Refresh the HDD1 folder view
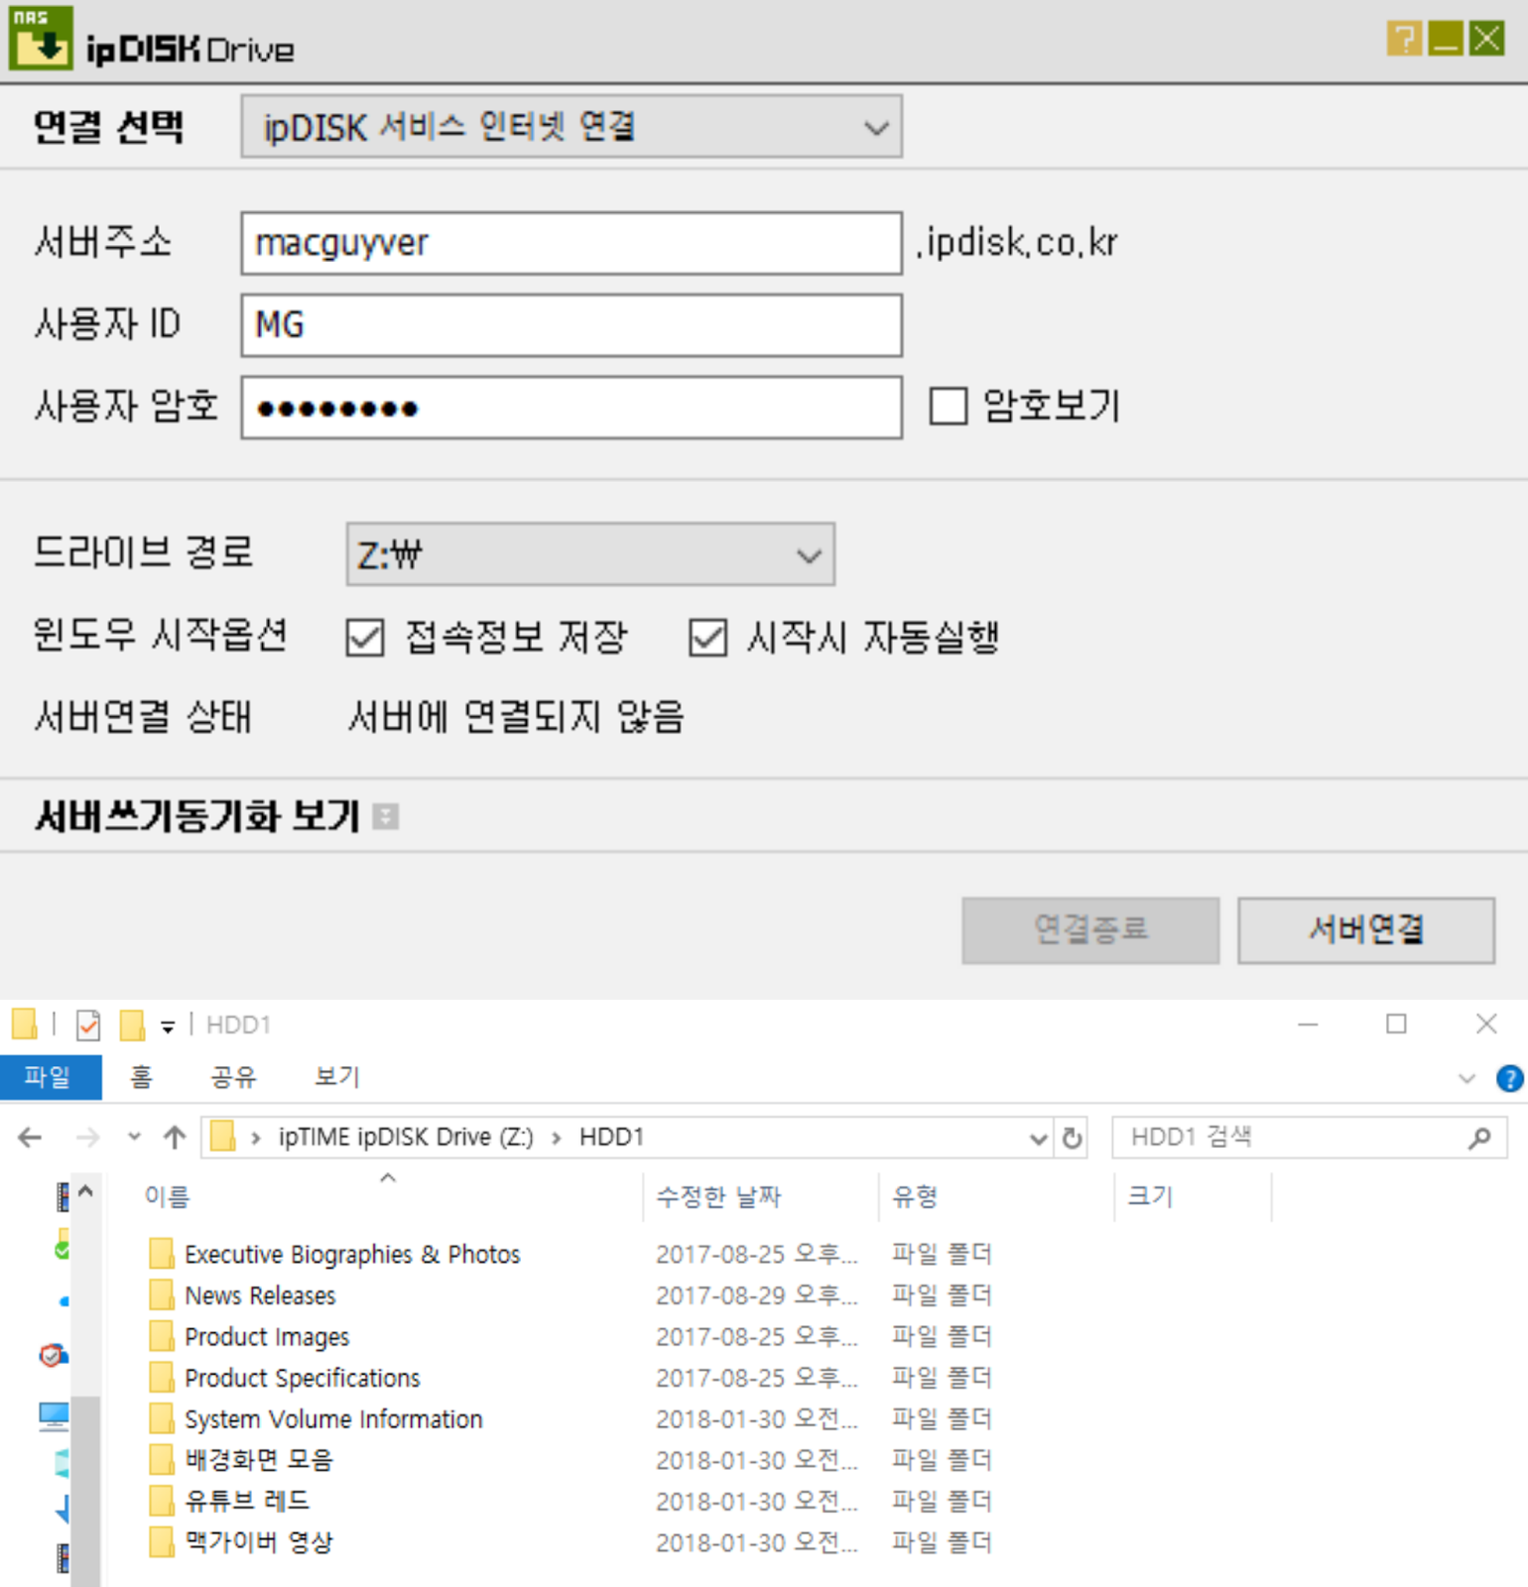This screenshot has width=1528, height=1587. (1072, 1138)
